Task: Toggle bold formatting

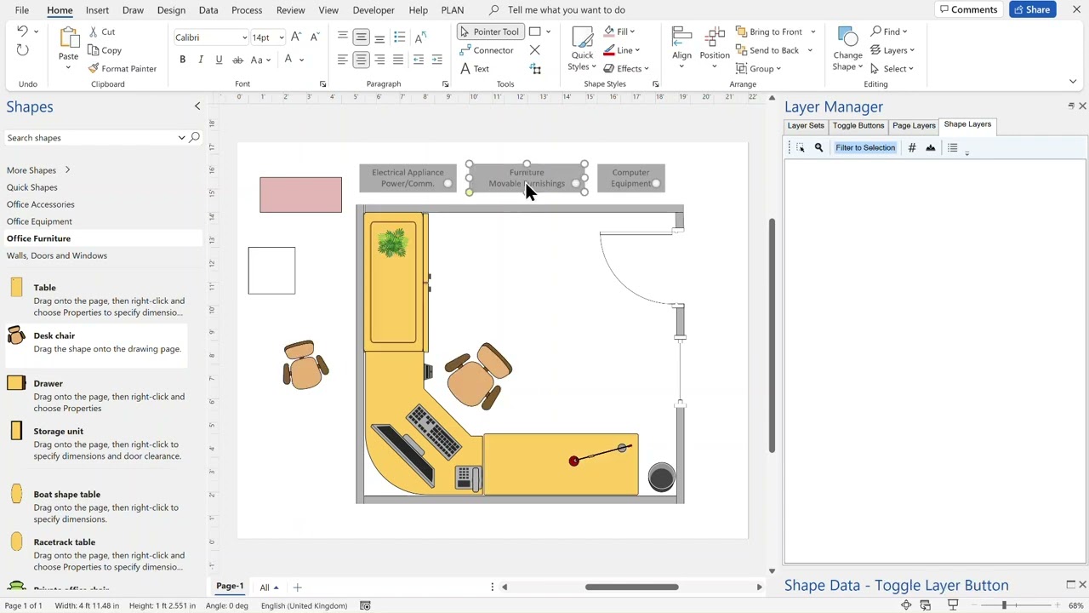Action: tap(182, 60)
